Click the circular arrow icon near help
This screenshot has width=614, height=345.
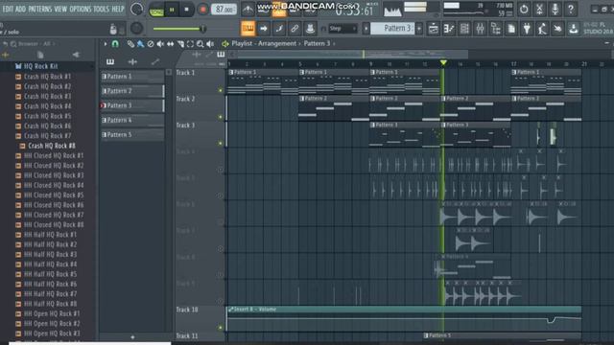pyautogui.click(x=524, y=9)
